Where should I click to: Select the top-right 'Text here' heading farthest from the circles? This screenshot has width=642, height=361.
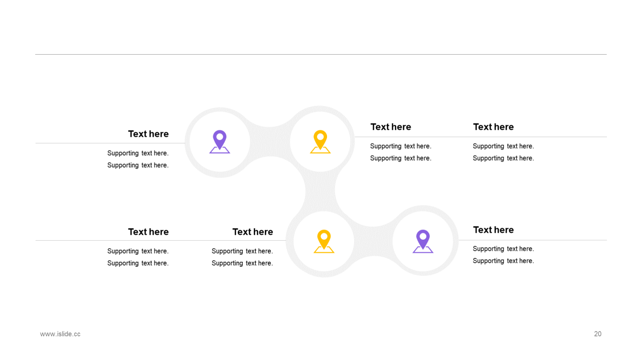494,127
